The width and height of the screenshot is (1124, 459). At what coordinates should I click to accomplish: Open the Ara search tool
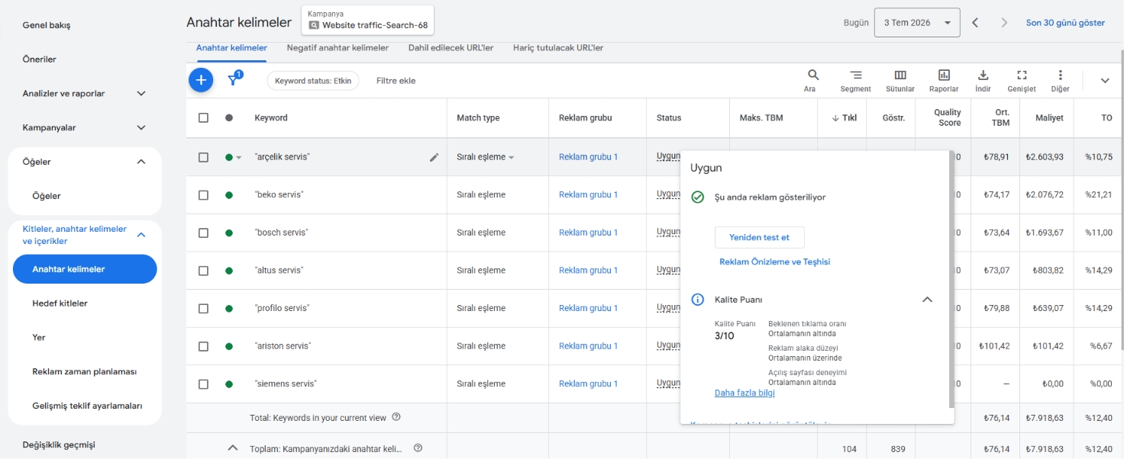click(x=812, y=80)
